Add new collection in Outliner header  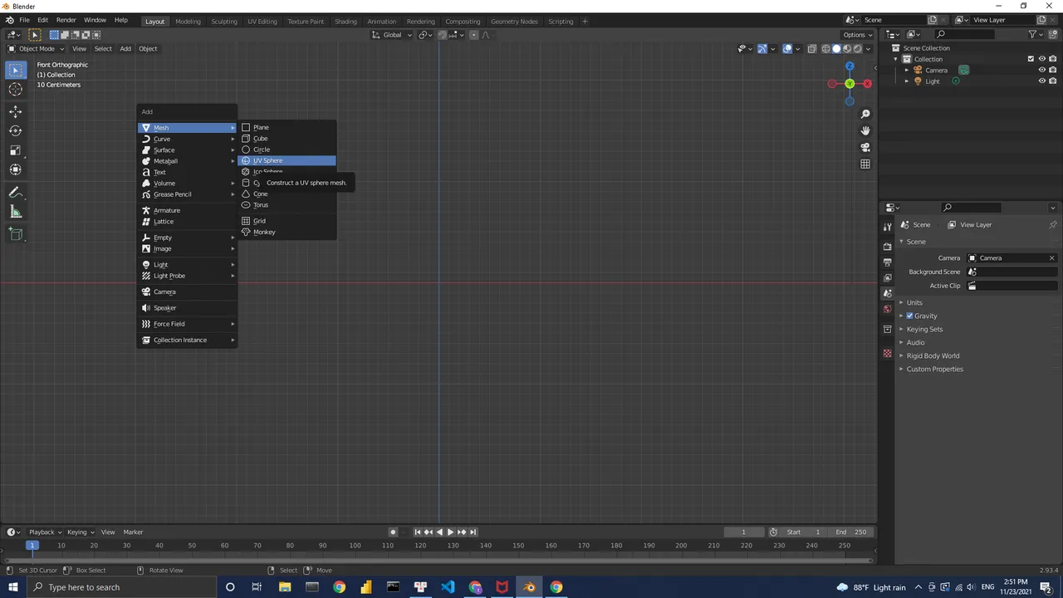1052,34
